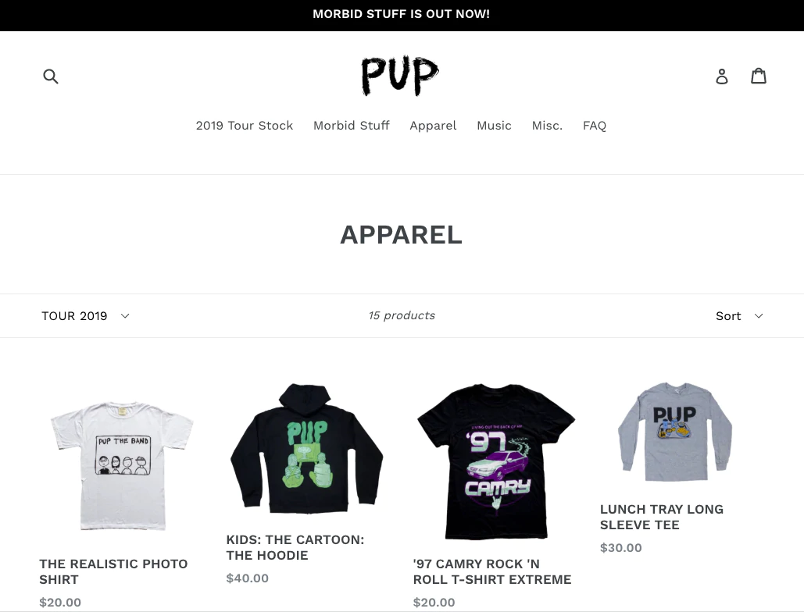Viewport: 804px width, 612px height.
Task: Click the account login person icon
Action: point(721,76)
